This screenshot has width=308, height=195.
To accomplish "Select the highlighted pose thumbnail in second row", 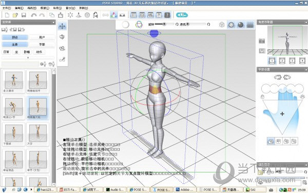I will pyautogui.click(x=38, y=108).
